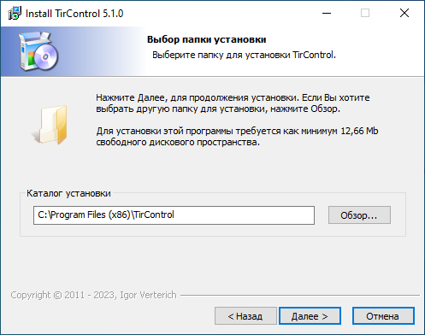Click the greyed-out maximize window icon
Screen dimensions: 425x335
click(x=365, y=13)
